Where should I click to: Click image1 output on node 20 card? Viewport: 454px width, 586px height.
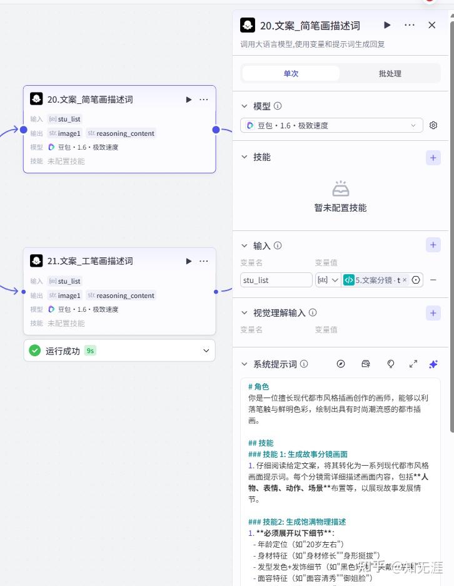click(65, 133)
